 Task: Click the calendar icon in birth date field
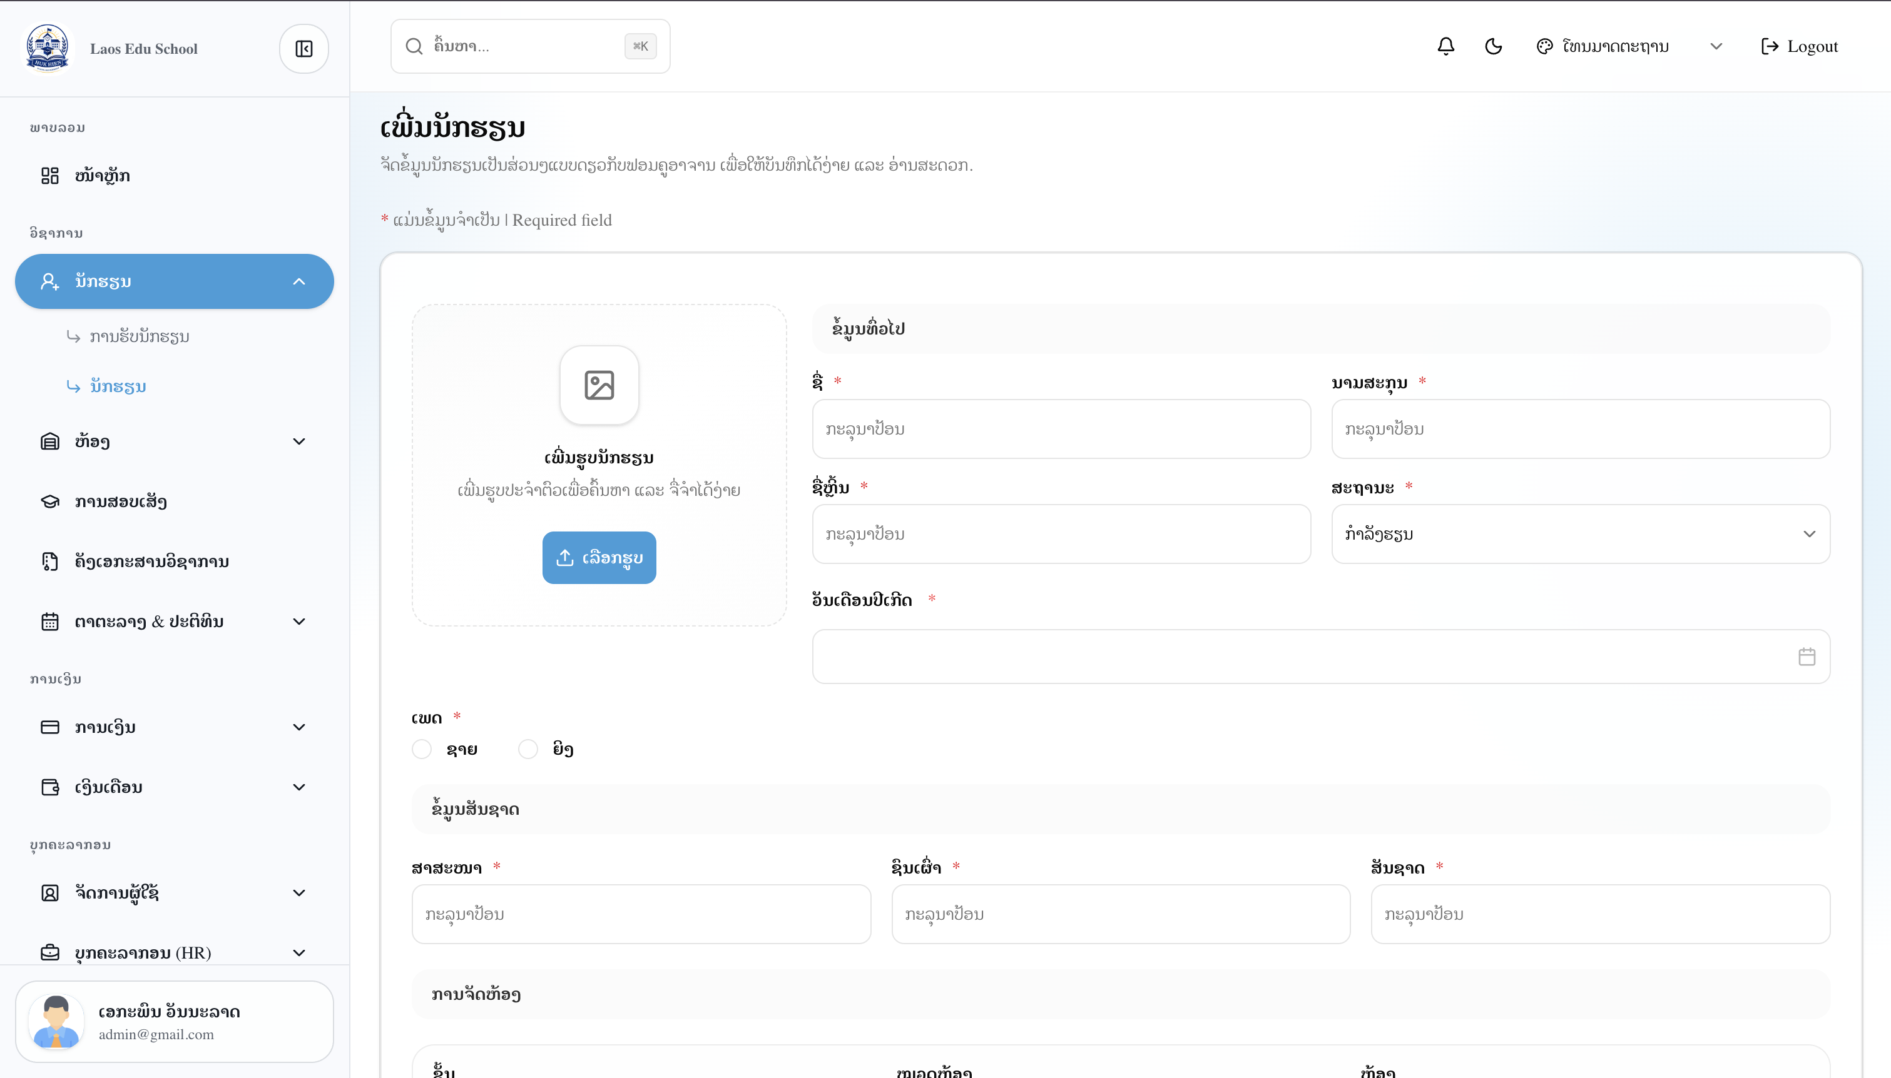pyautogui.click(x=1807, y=657)
